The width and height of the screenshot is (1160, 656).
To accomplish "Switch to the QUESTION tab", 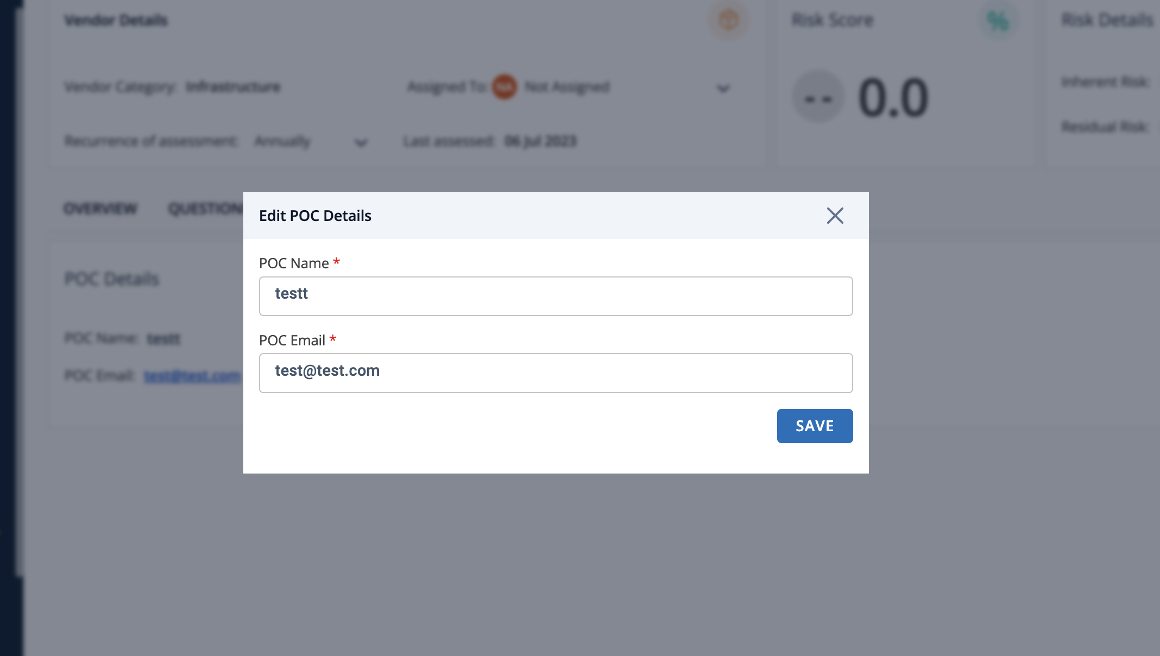I will 206,209.
